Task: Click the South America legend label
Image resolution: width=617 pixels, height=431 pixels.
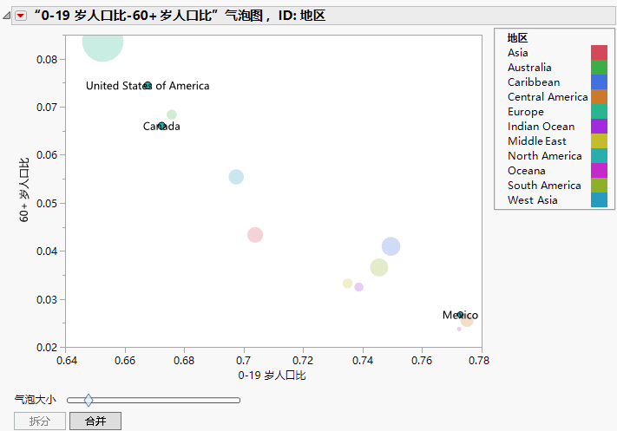Action: coord(544,186)
